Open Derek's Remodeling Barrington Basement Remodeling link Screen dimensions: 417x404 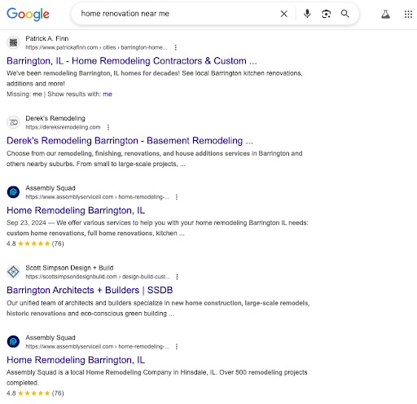click(129, 141)
